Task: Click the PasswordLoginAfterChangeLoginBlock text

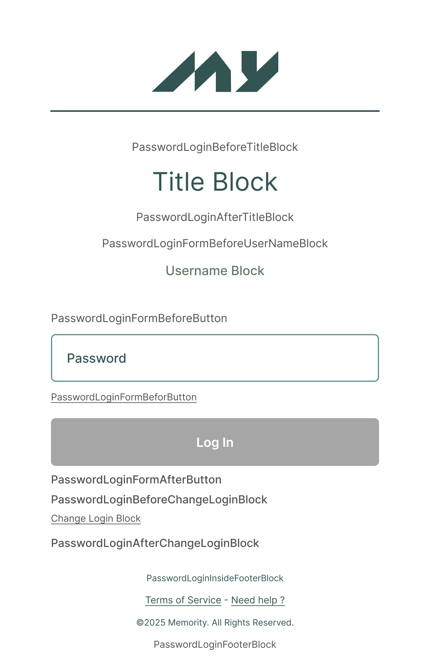Action: [154, 543]
